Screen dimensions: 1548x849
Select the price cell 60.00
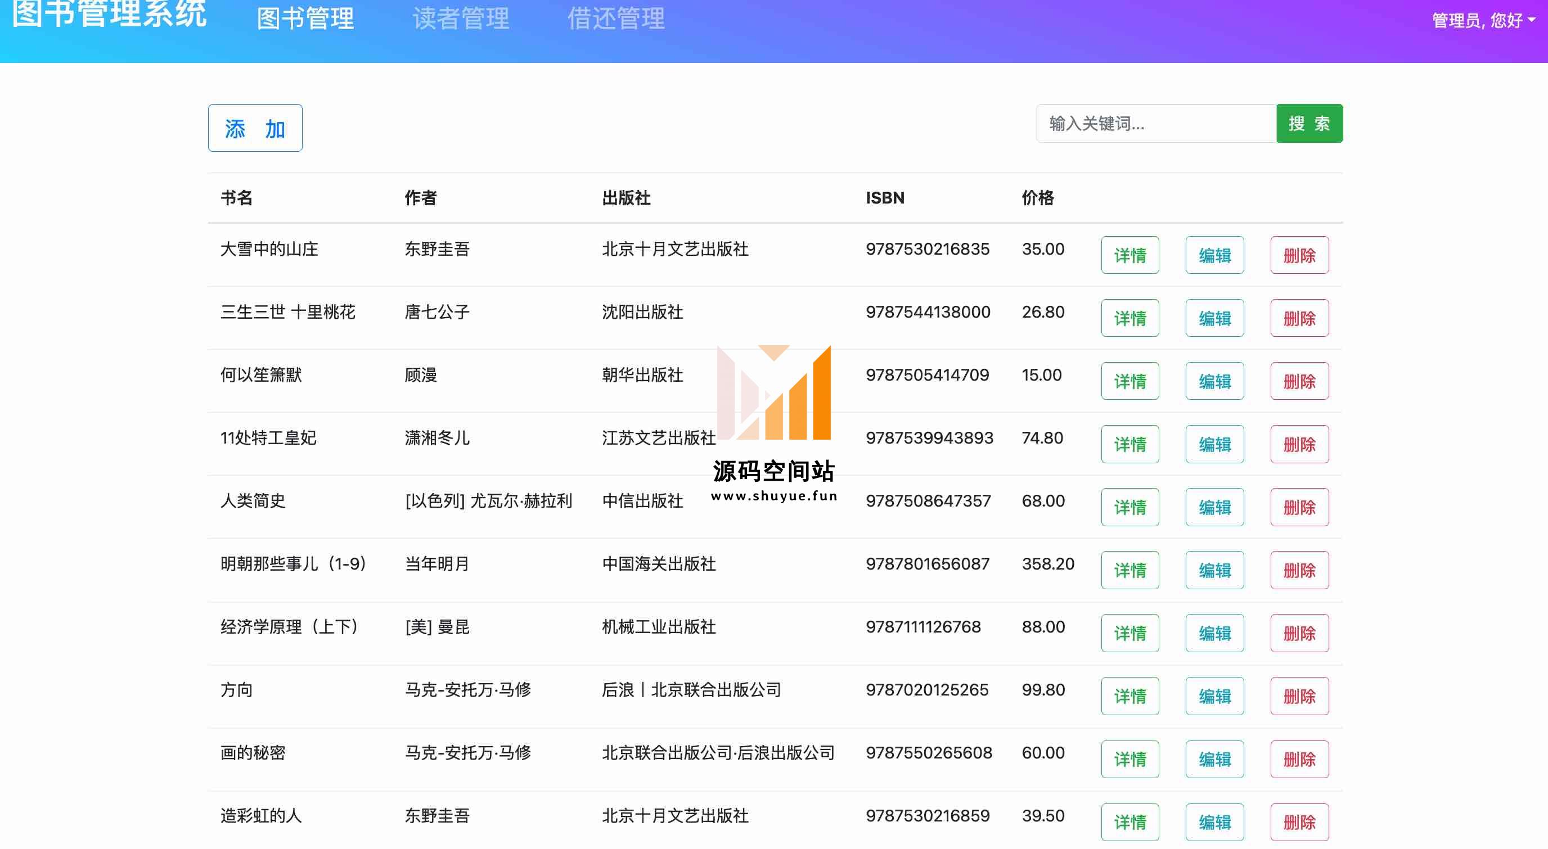tap(1043, 752)
